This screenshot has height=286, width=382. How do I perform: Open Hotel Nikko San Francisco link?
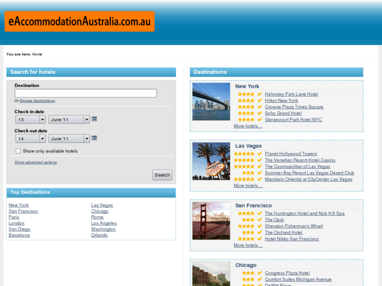292,239
